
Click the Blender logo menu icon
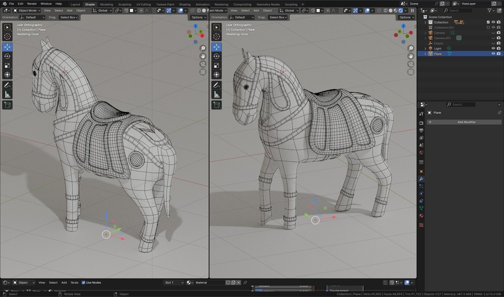(x=4, y=4)
